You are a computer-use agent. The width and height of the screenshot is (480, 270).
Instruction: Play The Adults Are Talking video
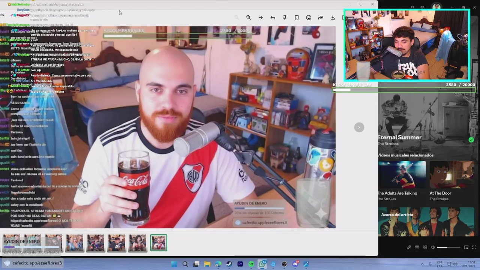click(402, 175)
